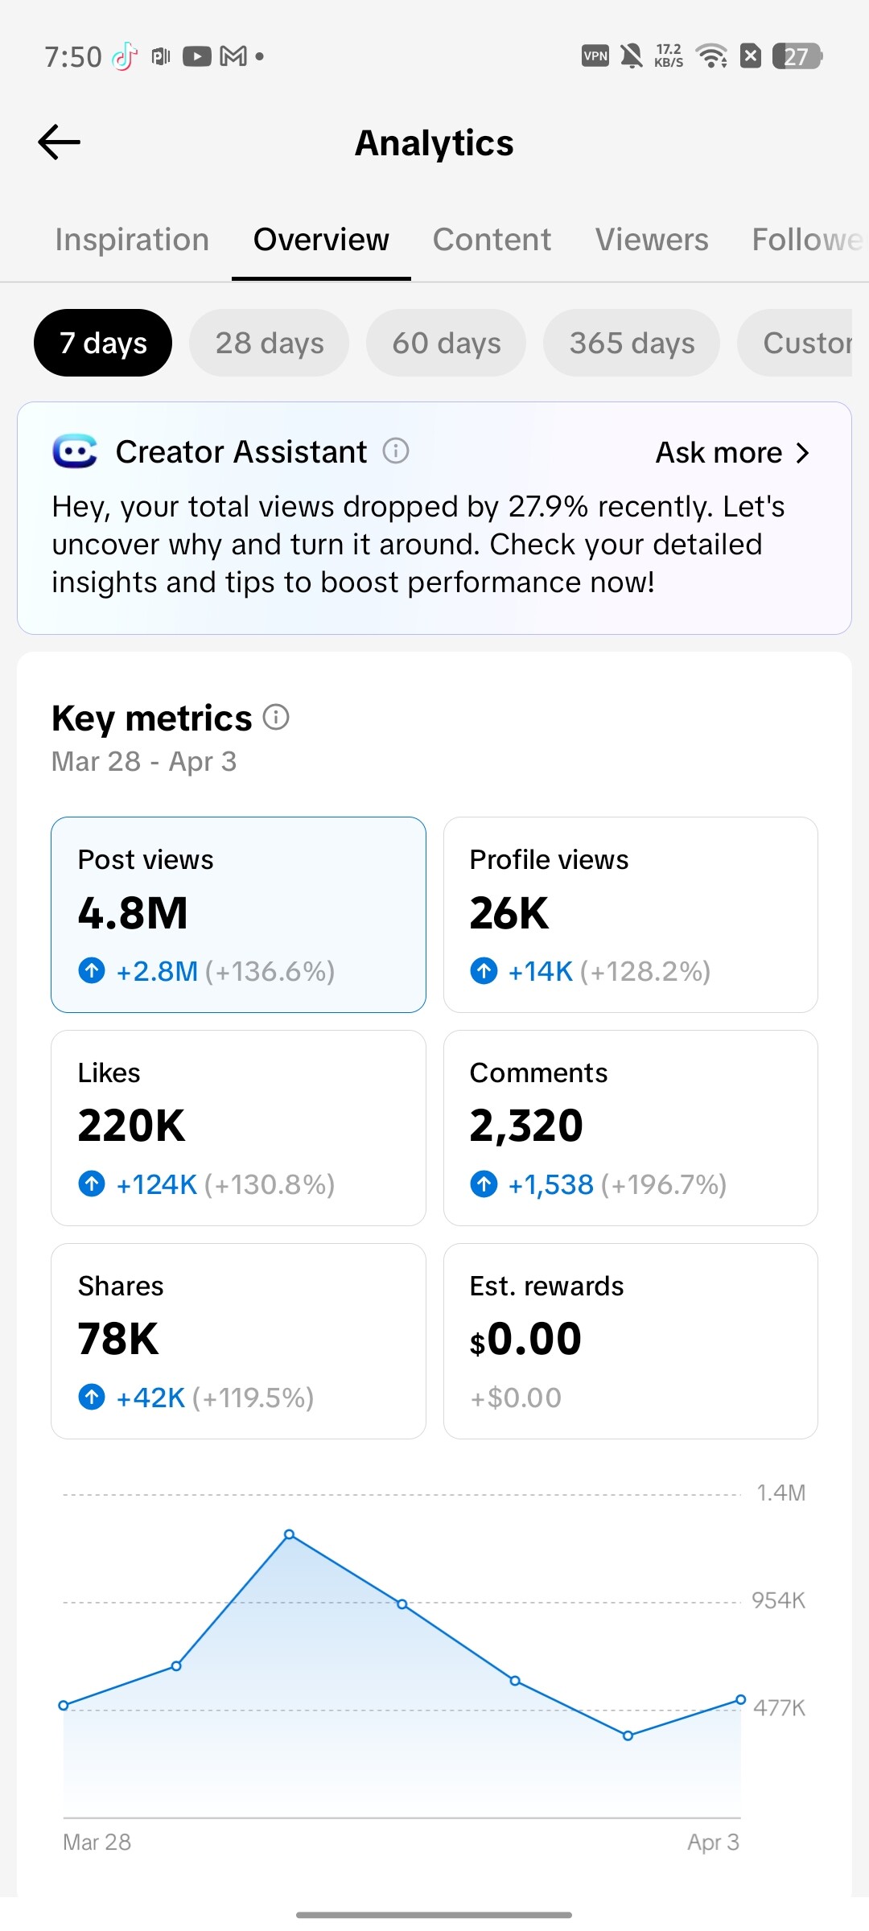Tap the Key metrics info icon

tap(276, 717)
